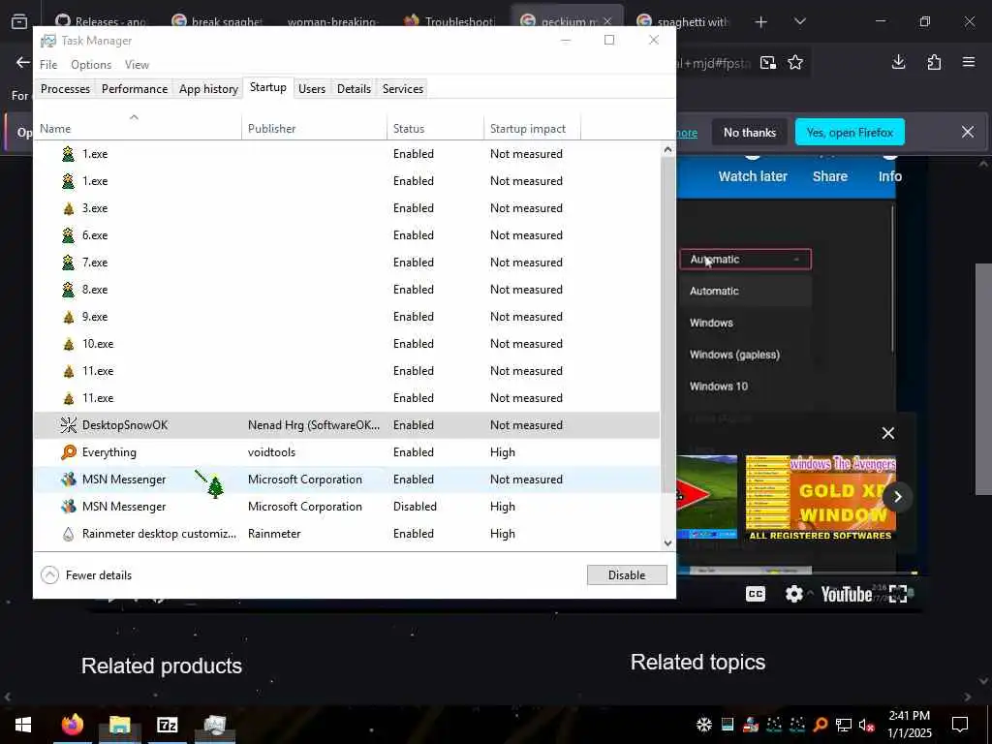This screenshot has width=992, height=744.
Task: Click the picture-in-picture icon in the address bar
Action: (x=768, y=63)
